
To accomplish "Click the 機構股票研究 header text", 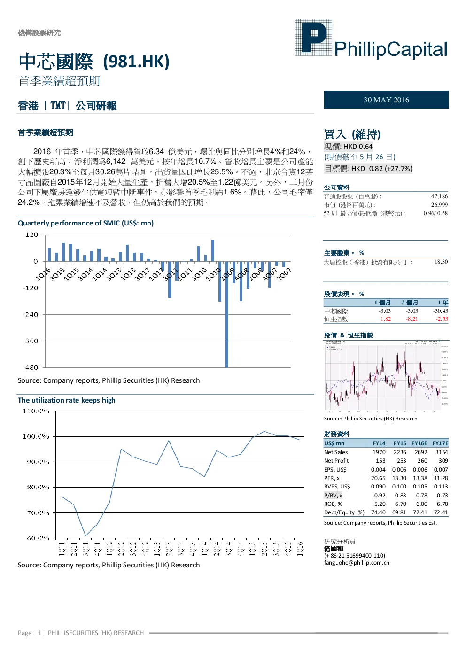I will click(x=39, y=32).
